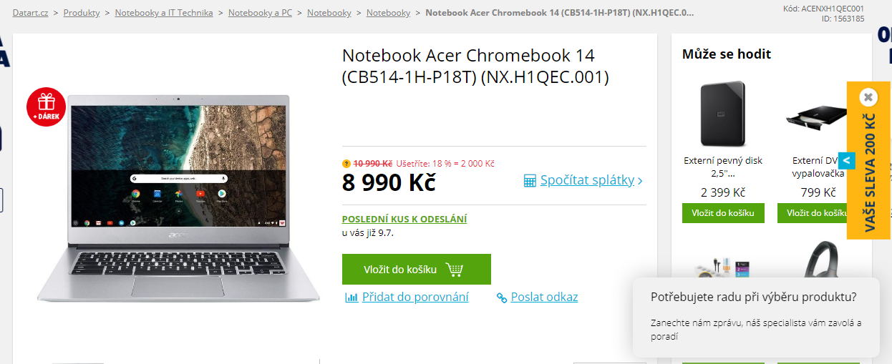Open the Acer Chromebook product image

pyautogui.click(x=178, y=198)
